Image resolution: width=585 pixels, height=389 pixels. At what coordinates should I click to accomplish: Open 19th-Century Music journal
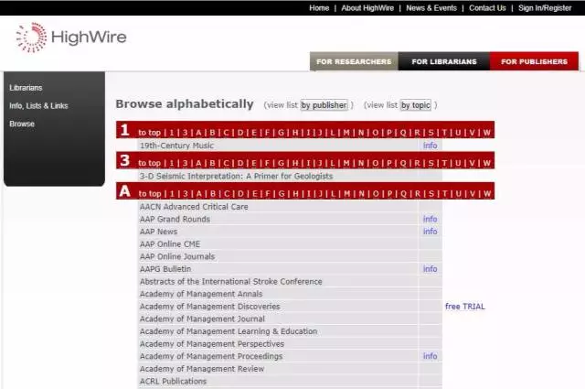pos(176,146)
